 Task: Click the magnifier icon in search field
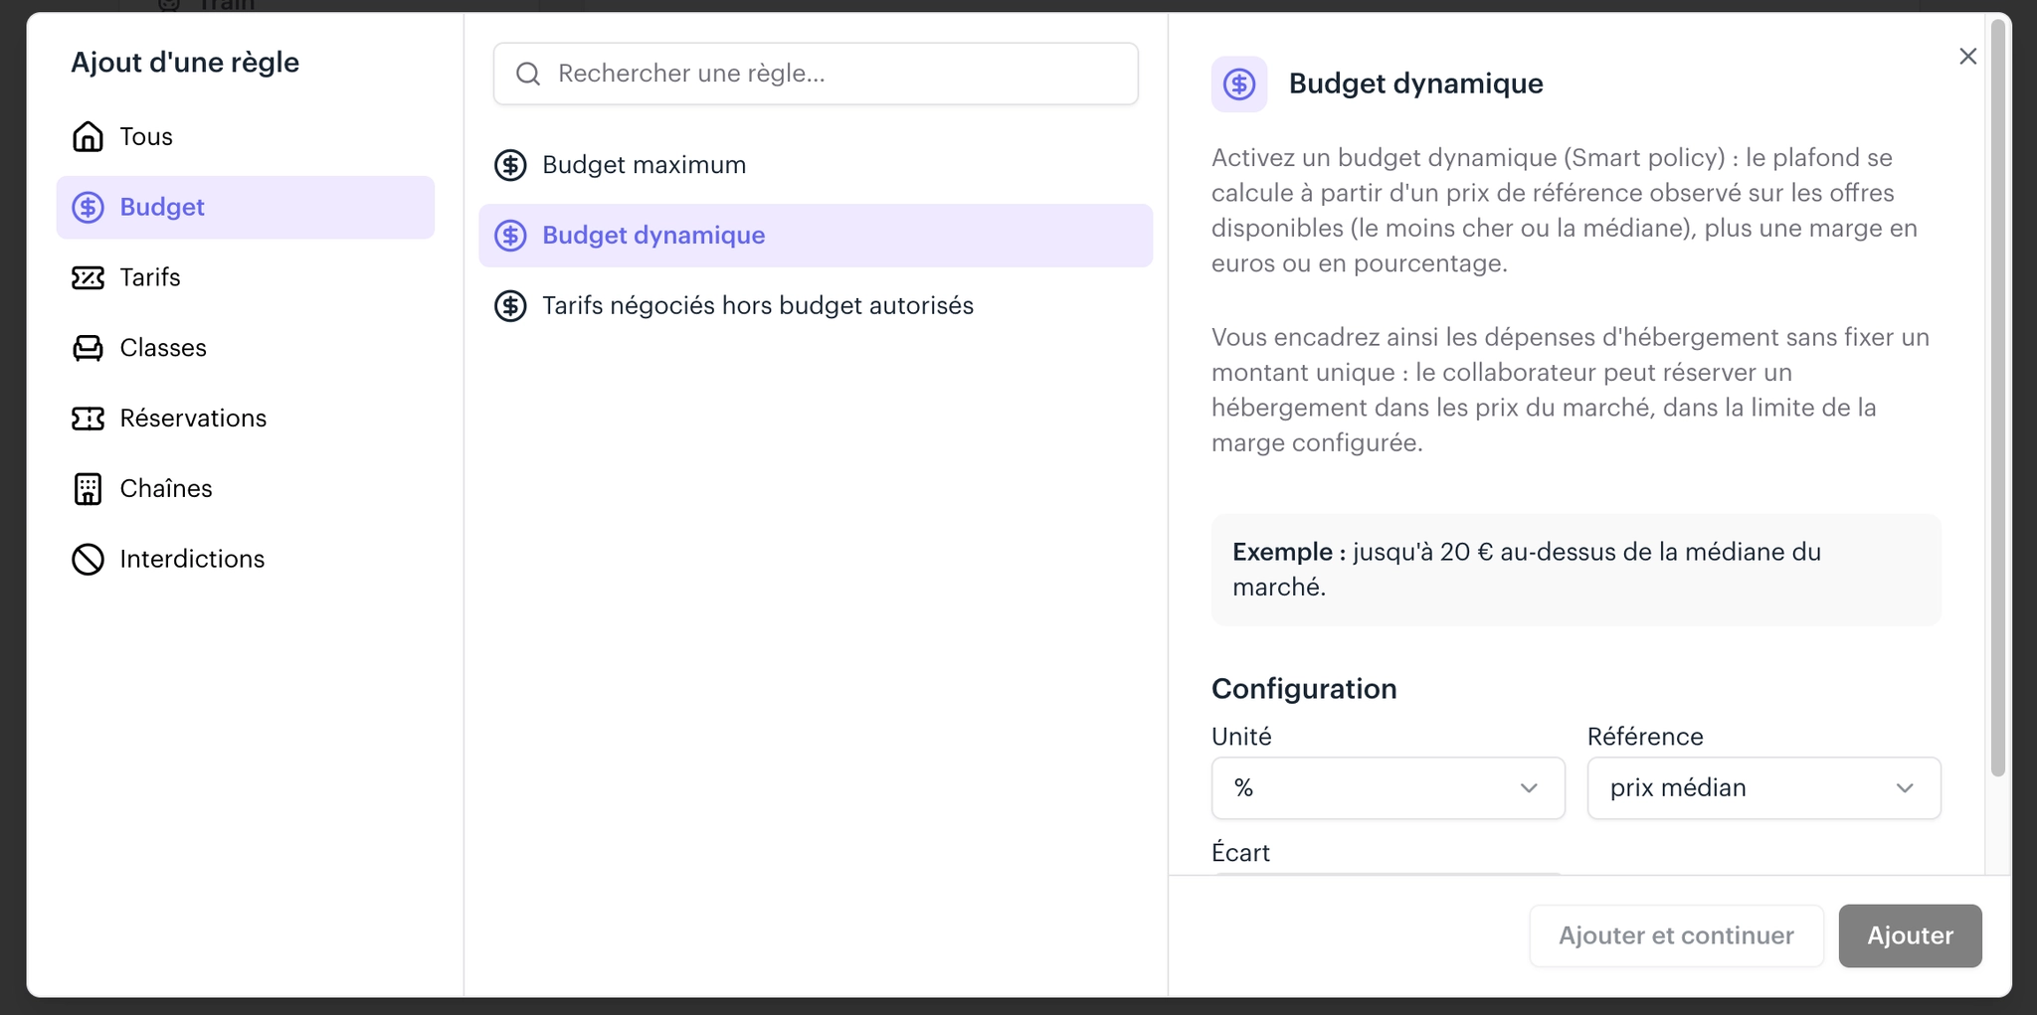528,74
